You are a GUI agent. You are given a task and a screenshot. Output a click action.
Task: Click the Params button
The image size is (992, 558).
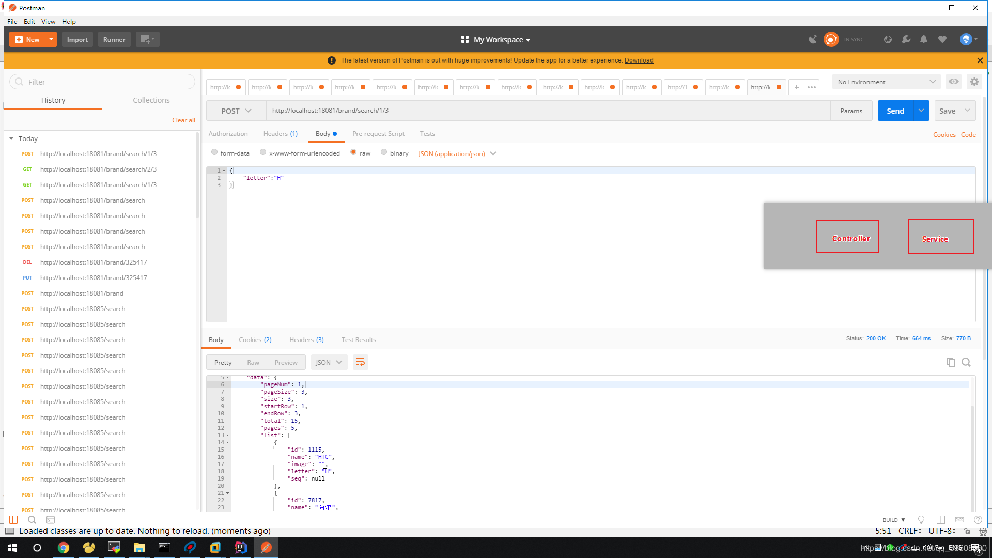pyautogui.click(x=851, y=111)
